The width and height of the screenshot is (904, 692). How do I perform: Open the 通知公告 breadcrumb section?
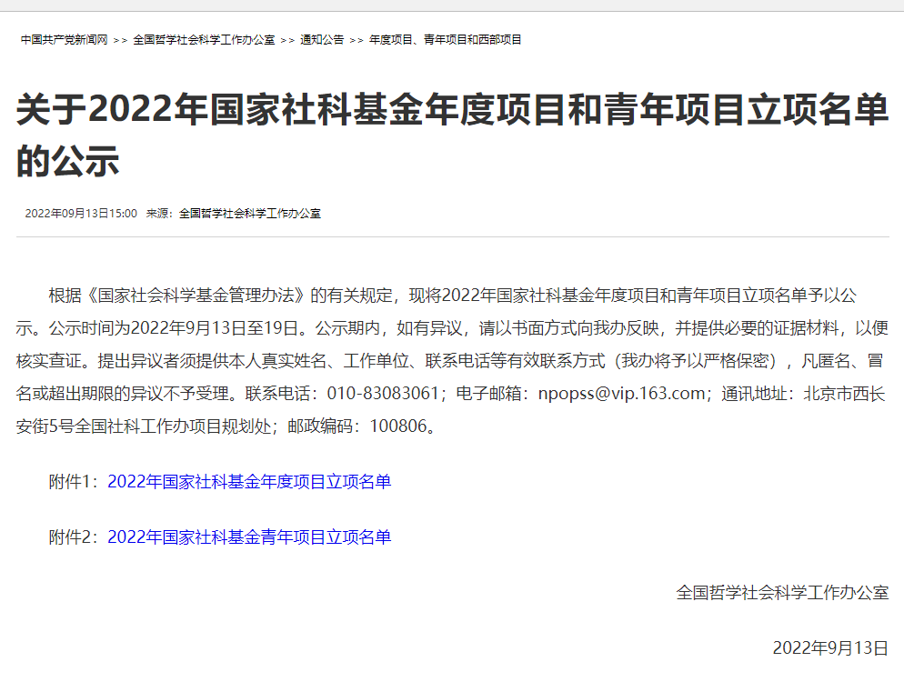coord(322,40)
